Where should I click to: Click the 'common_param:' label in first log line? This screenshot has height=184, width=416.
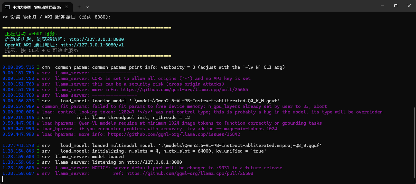coord(72,67)
